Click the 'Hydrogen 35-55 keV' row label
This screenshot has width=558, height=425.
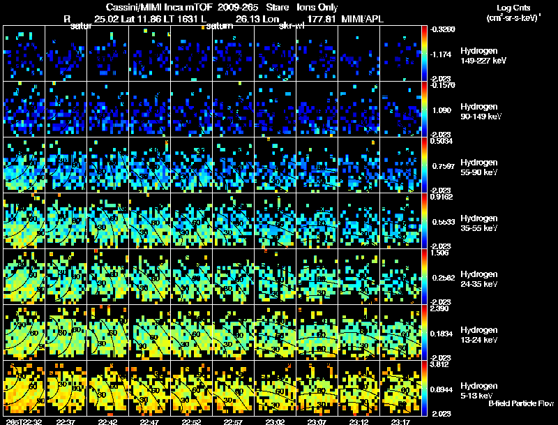pos(479,223)
